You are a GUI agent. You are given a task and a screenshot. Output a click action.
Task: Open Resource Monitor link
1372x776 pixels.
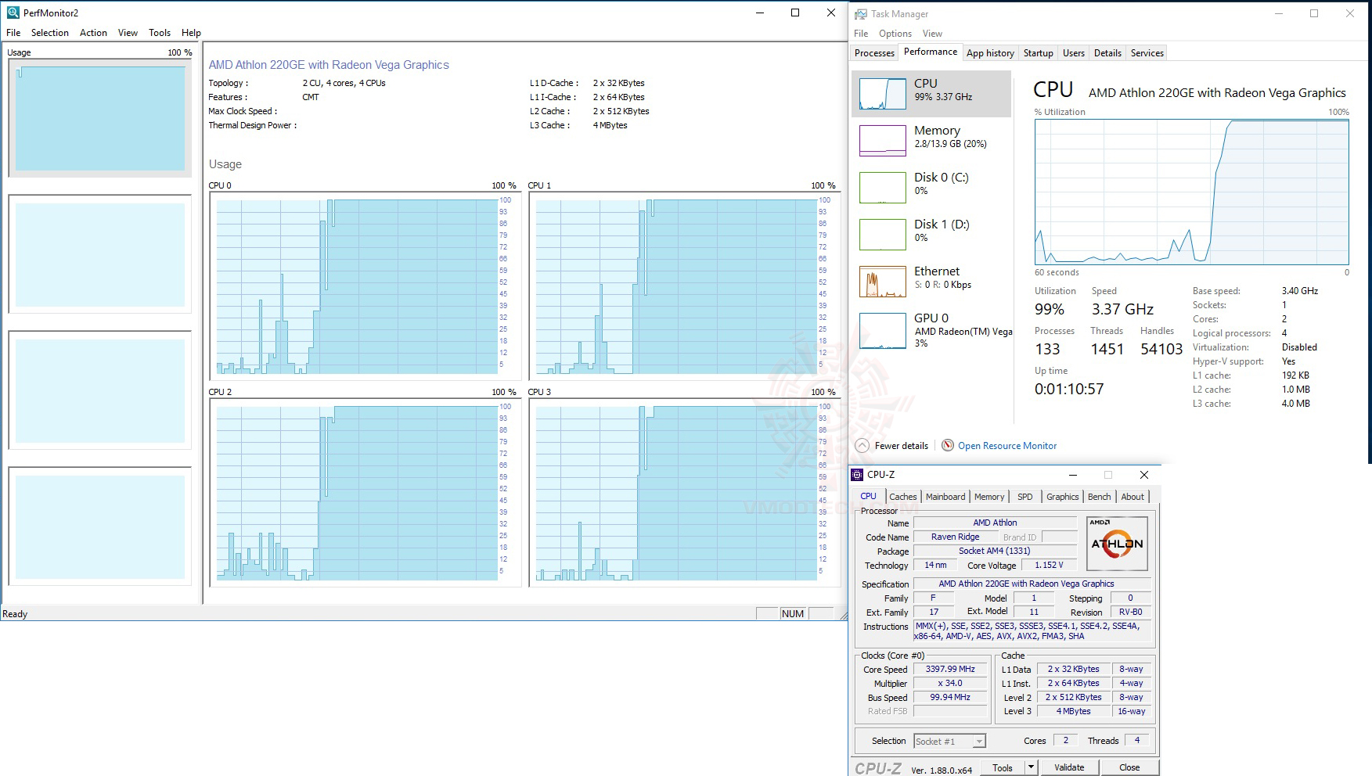1007,446
